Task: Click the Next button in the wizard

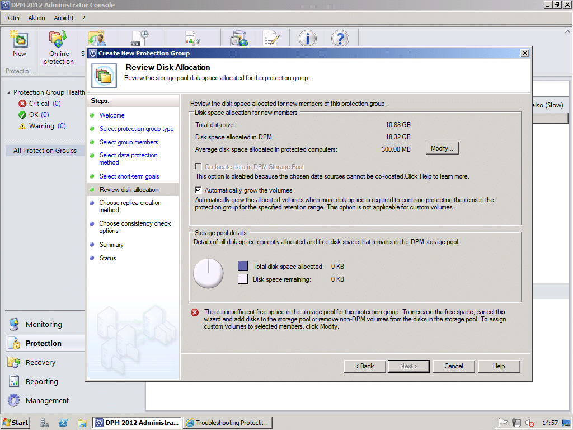Action: point(408,366)
